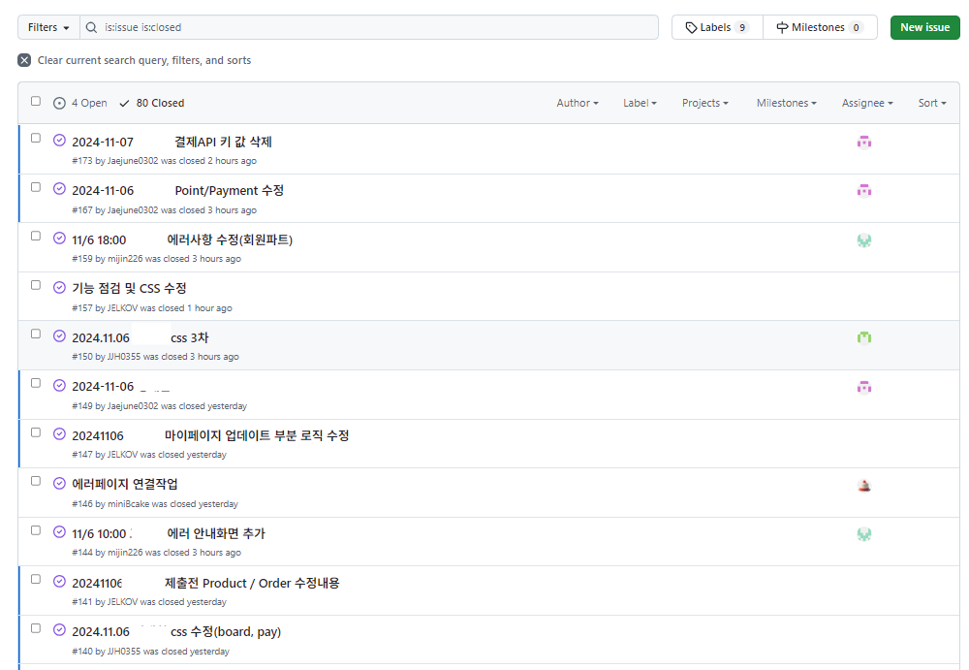The image size is (969, 670).
Task: Open issue 에러페이지 연결작업
Action: 125,484
